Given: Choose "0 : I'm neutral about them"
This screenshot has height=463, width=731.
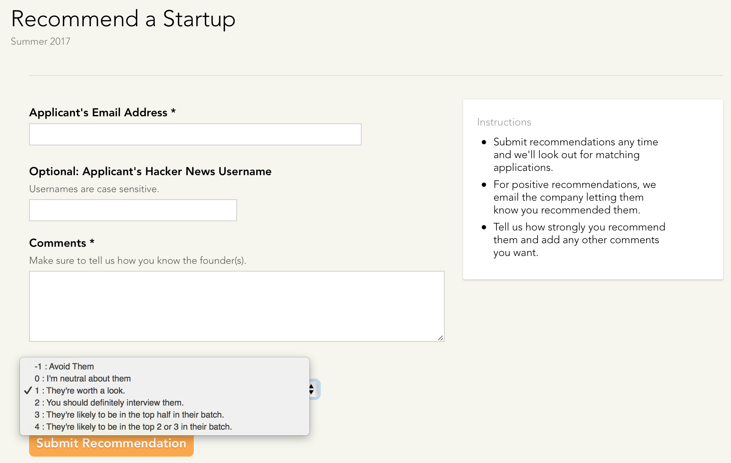Looking at the screenshot, I should [x=83, y=379].
